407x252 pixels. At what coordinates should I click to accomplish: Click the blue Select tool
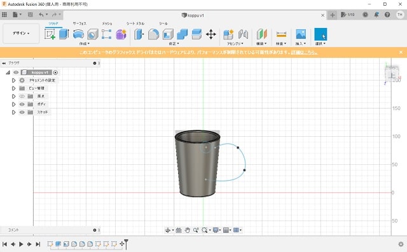[x=321, y=34]
